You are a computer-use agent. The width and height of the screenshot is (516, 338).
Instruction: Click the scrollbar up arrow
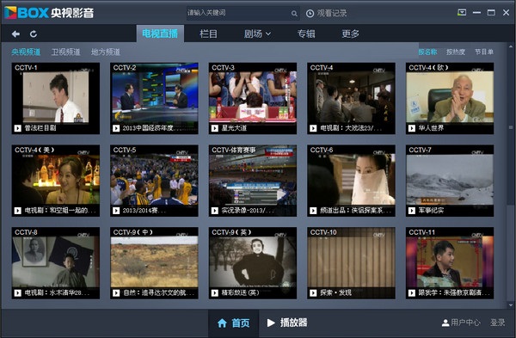coord(511,47)
